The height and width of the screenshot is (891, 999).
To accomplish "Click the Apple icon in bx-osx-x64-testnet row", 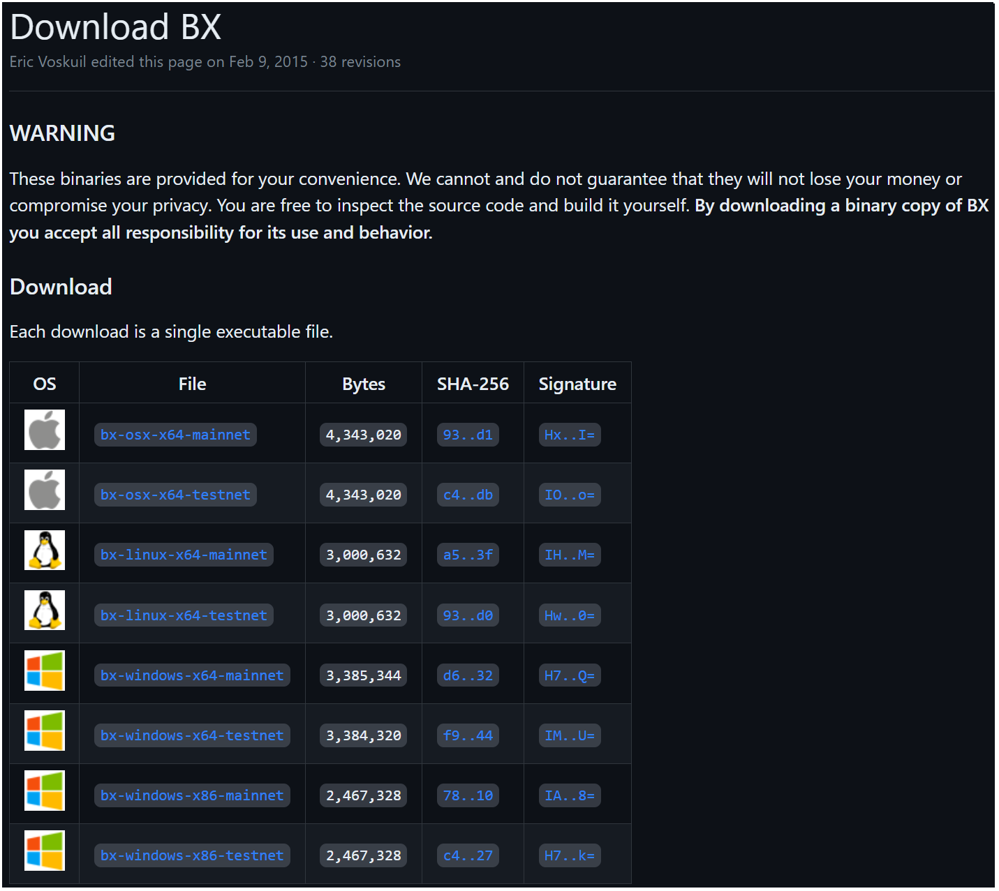I will [x=45, y=490].
